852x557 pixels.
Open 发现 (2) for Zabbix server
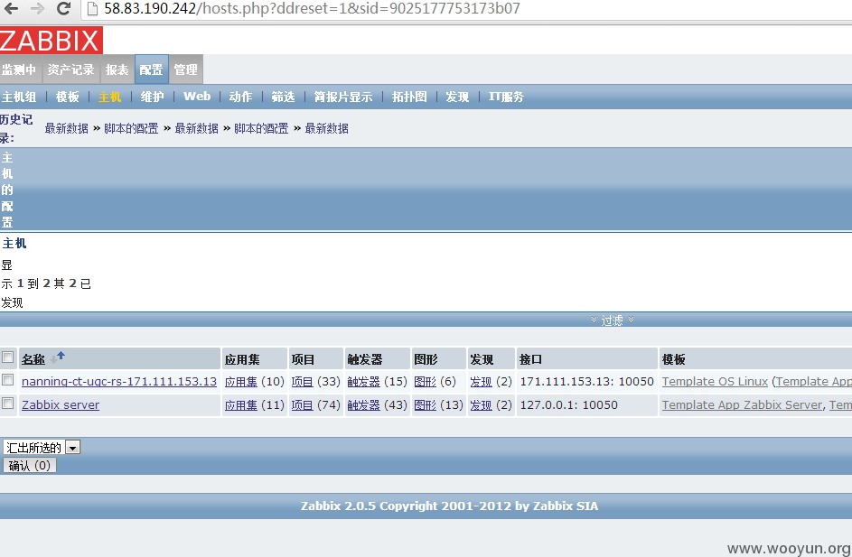(482, 405)
